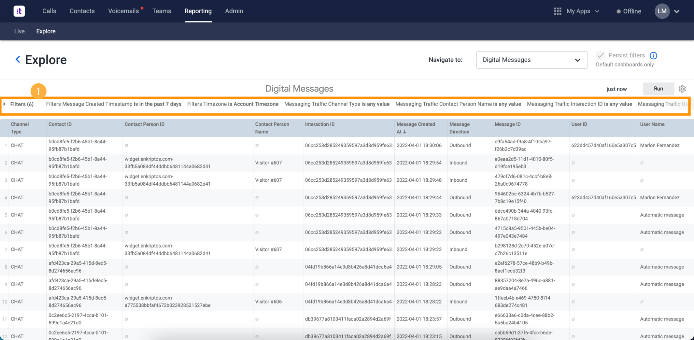Open the Voicemails menu
Viewport: 694px width, 340px height.
(x=123, y=11)
